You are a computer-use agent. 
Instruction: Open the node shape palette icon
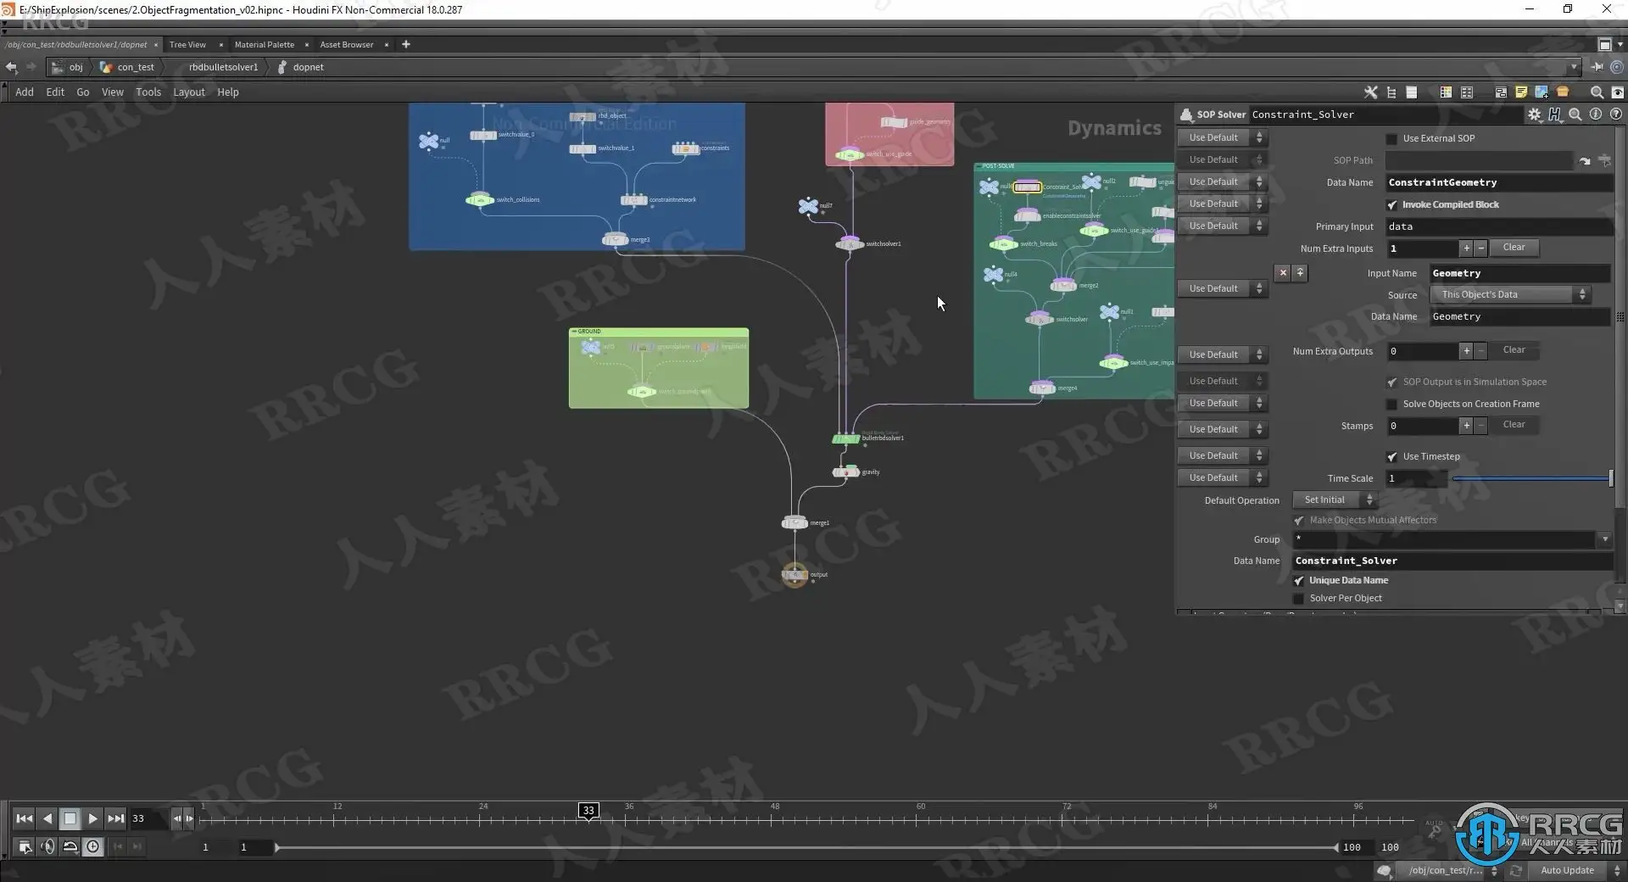pyautogui.click(x=1467, y=92)
